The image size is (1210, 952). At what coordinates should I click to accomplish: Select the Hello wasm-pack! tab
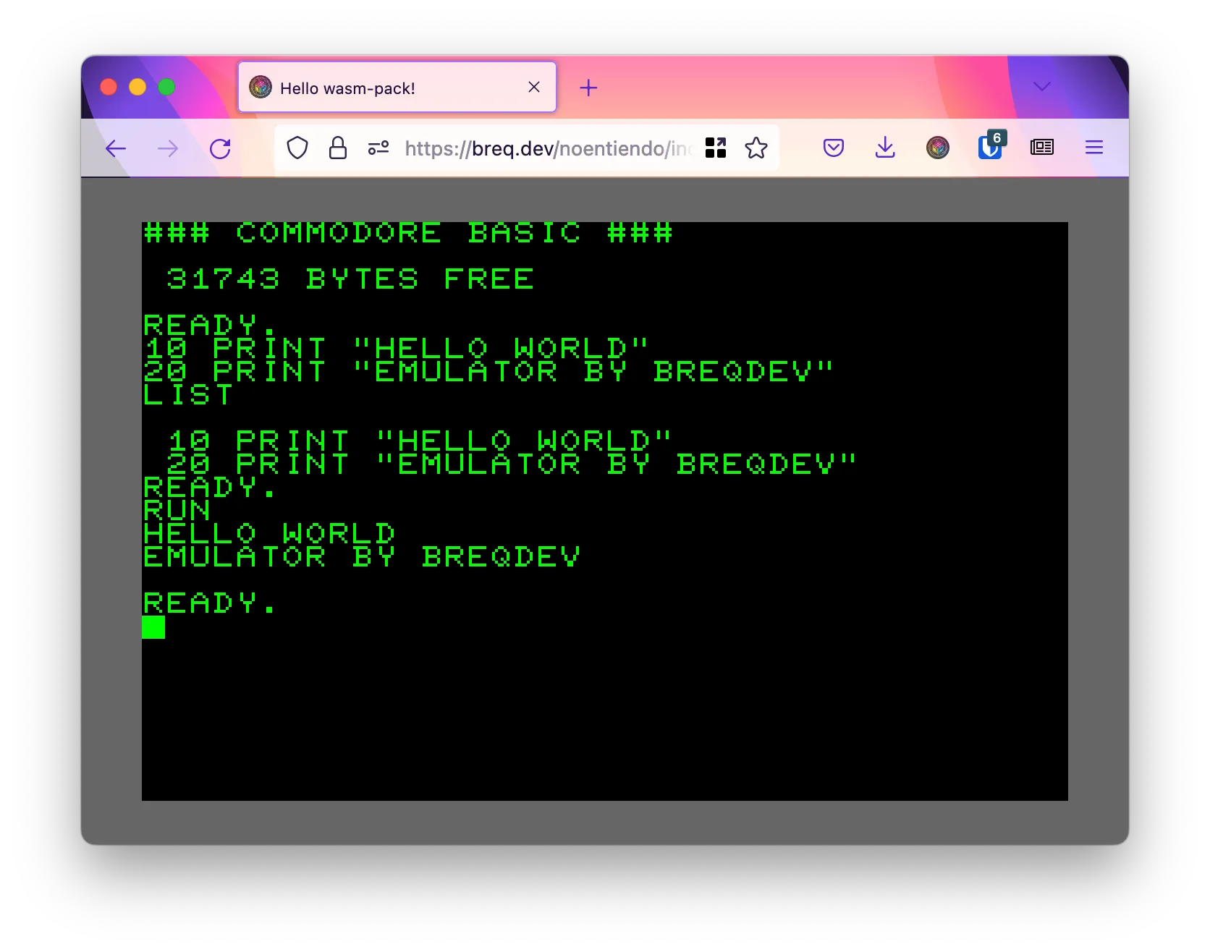click(397, 88)
